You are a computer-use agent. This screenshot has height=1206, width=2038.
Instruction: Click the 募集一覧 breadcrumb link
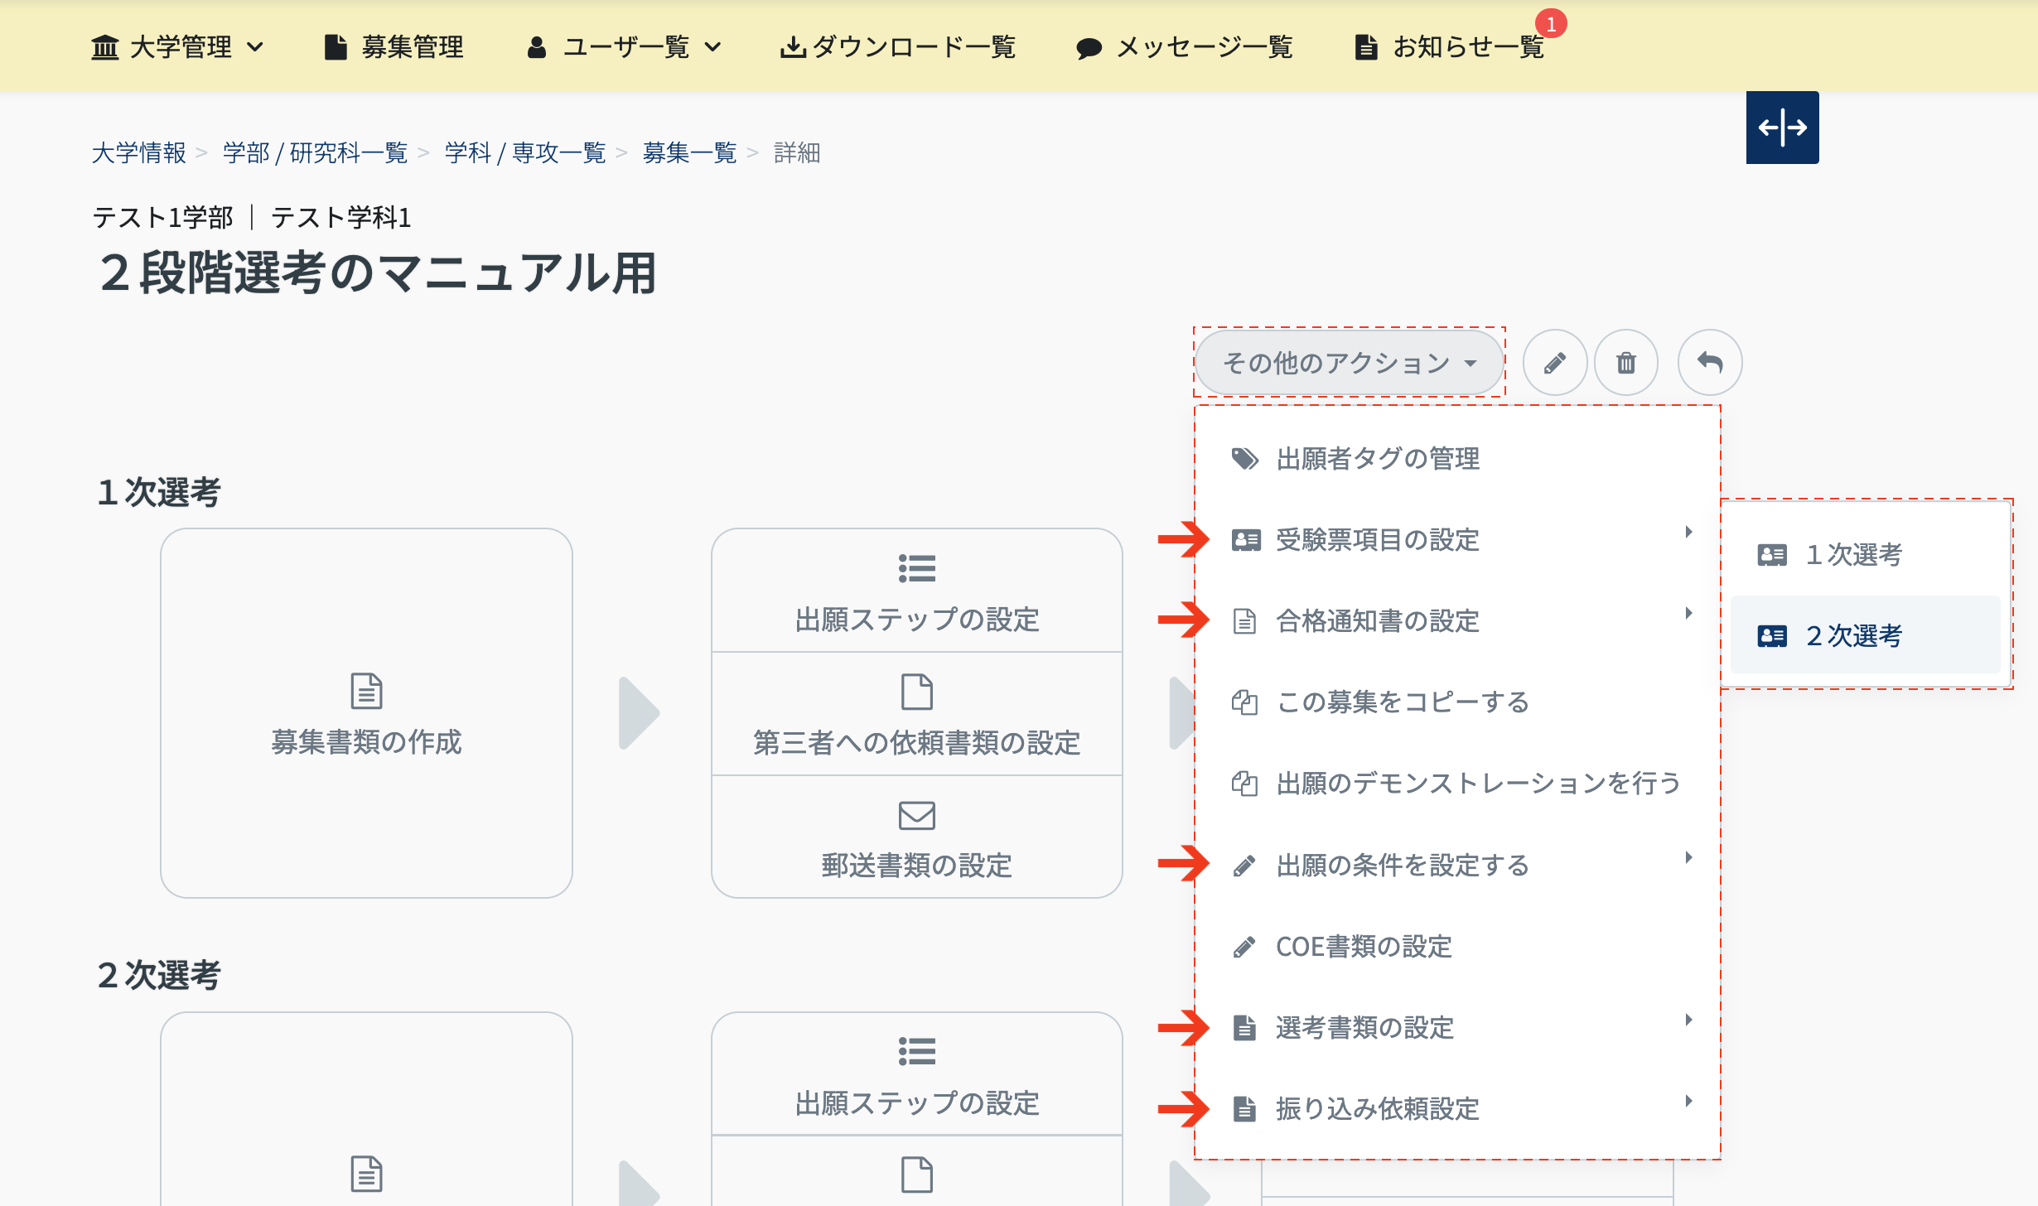coord(689,153)
